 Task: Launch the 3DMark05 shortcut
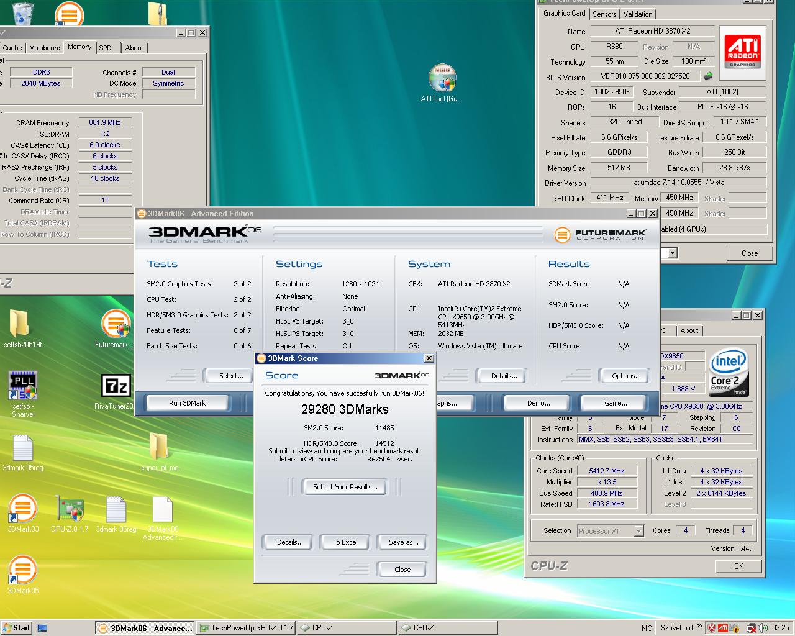click(23, 570)
